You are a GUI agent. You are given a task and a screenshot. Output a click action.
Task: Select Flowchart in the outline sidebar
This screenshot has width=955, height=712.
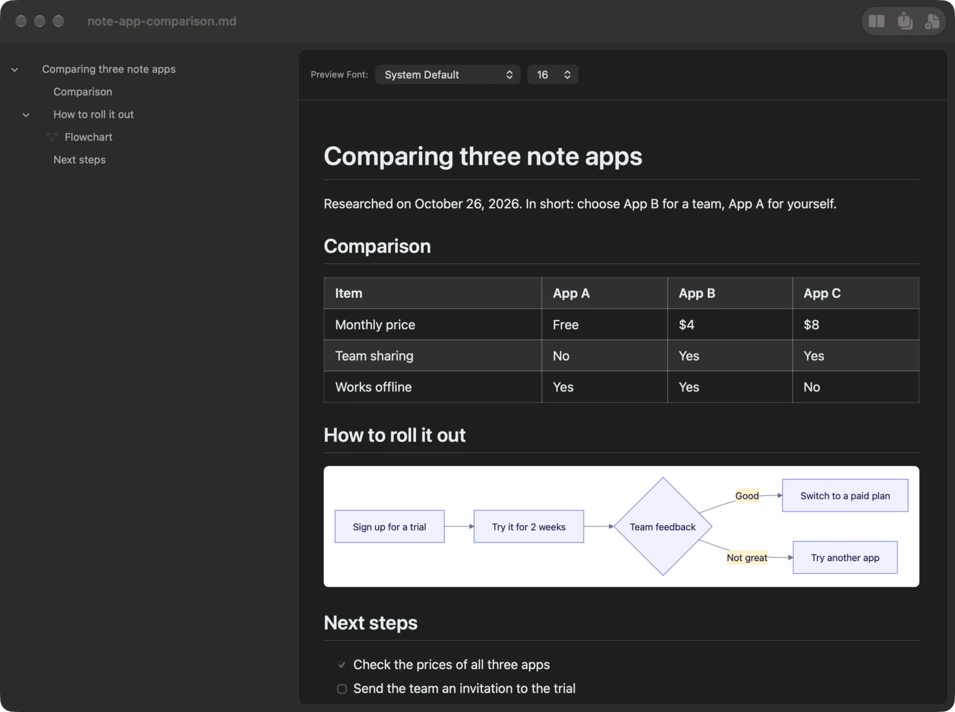[x=88, y=137]
